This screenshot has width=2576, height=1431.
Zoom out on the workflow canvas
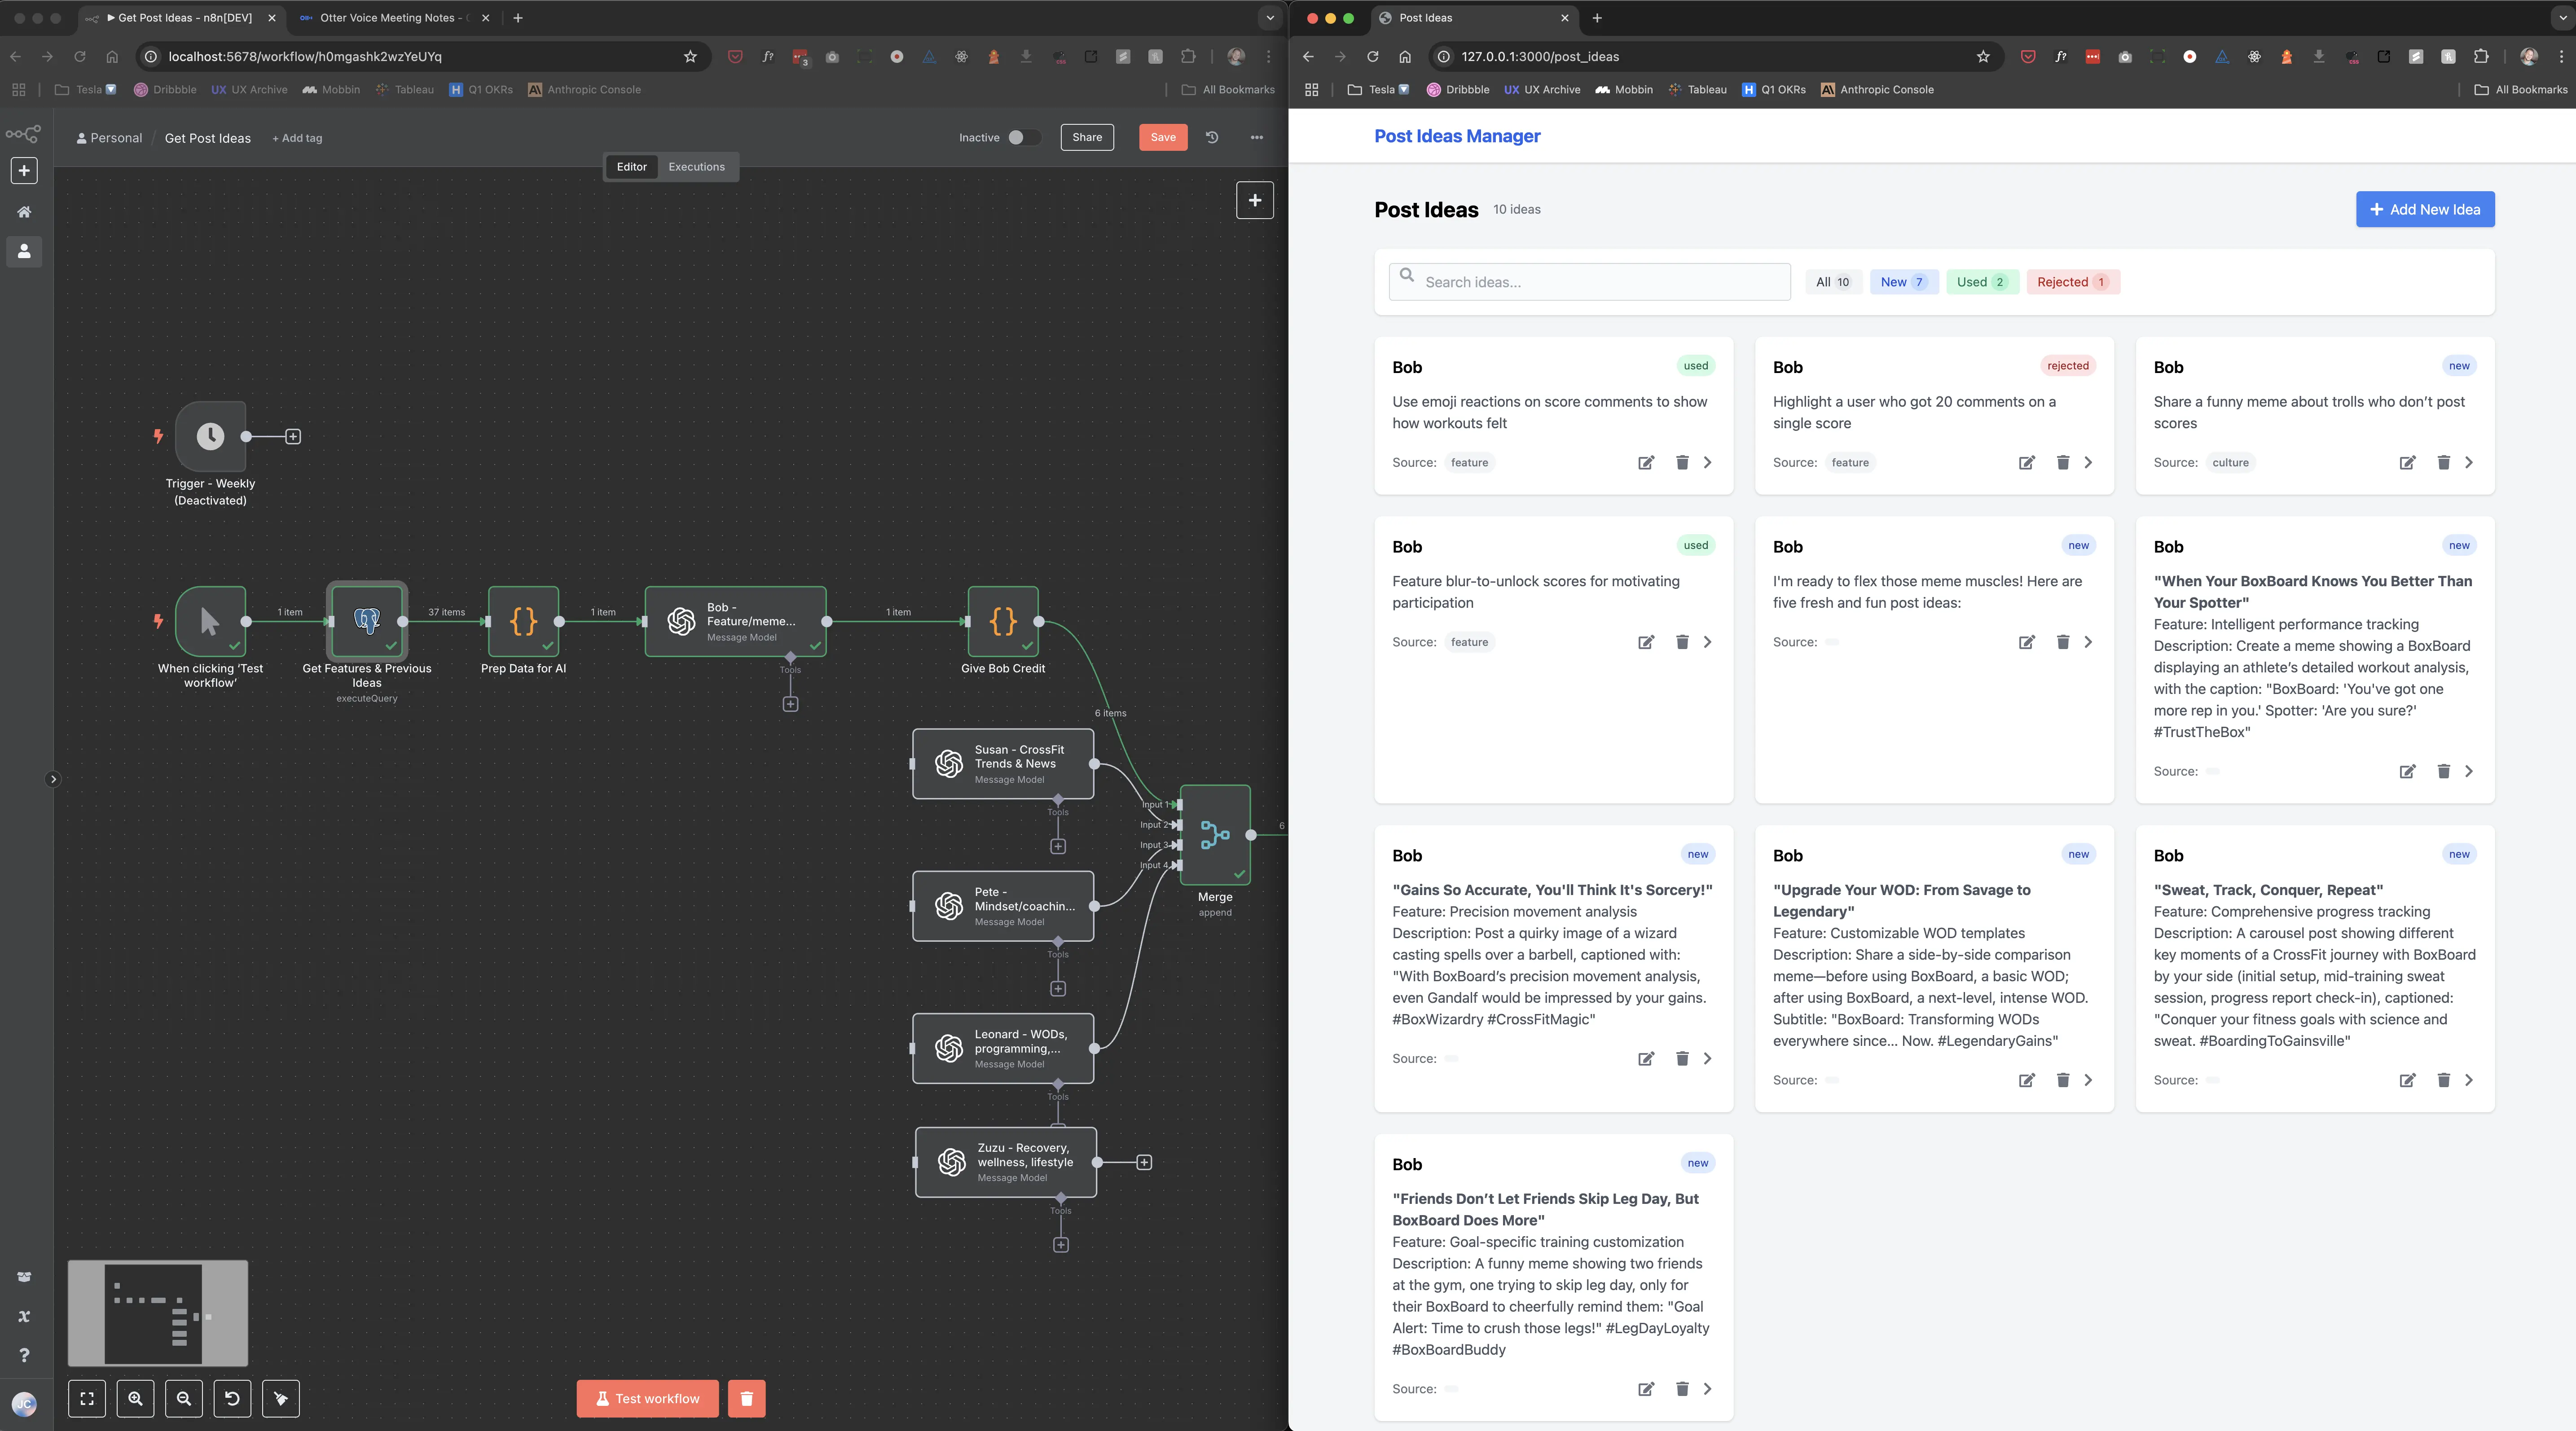(184, 1399)
